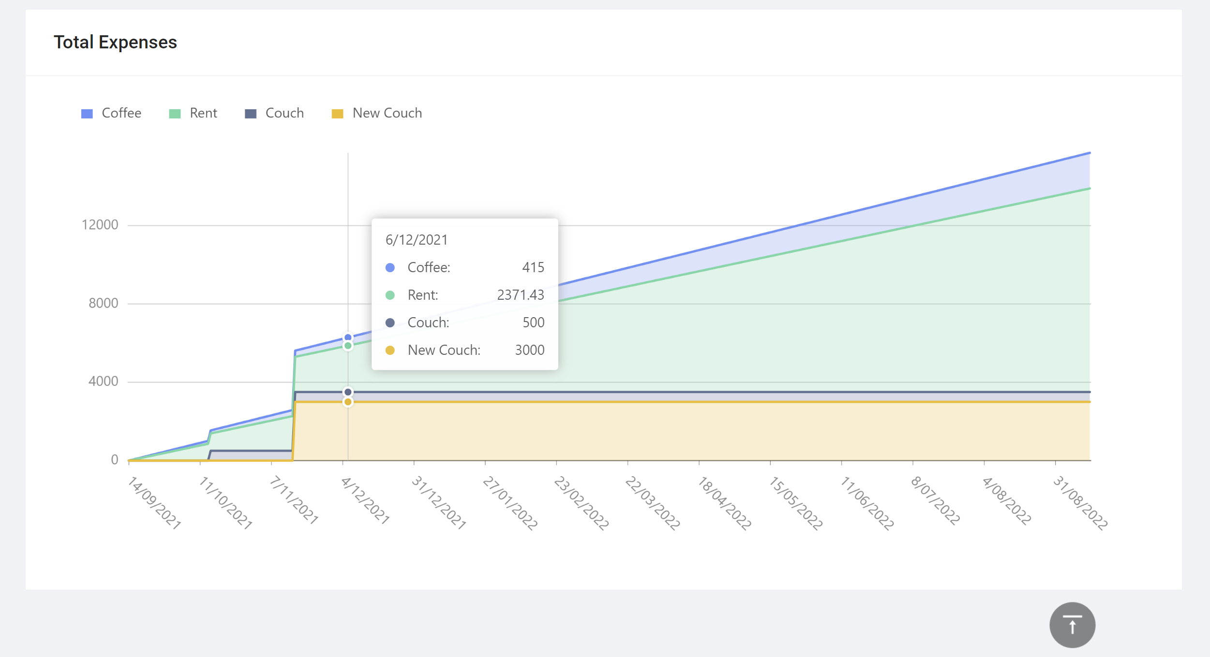The image size is (1210, 657).
Task: Click the scroll-to-top arrow button
Action: tap(1072, 625)
